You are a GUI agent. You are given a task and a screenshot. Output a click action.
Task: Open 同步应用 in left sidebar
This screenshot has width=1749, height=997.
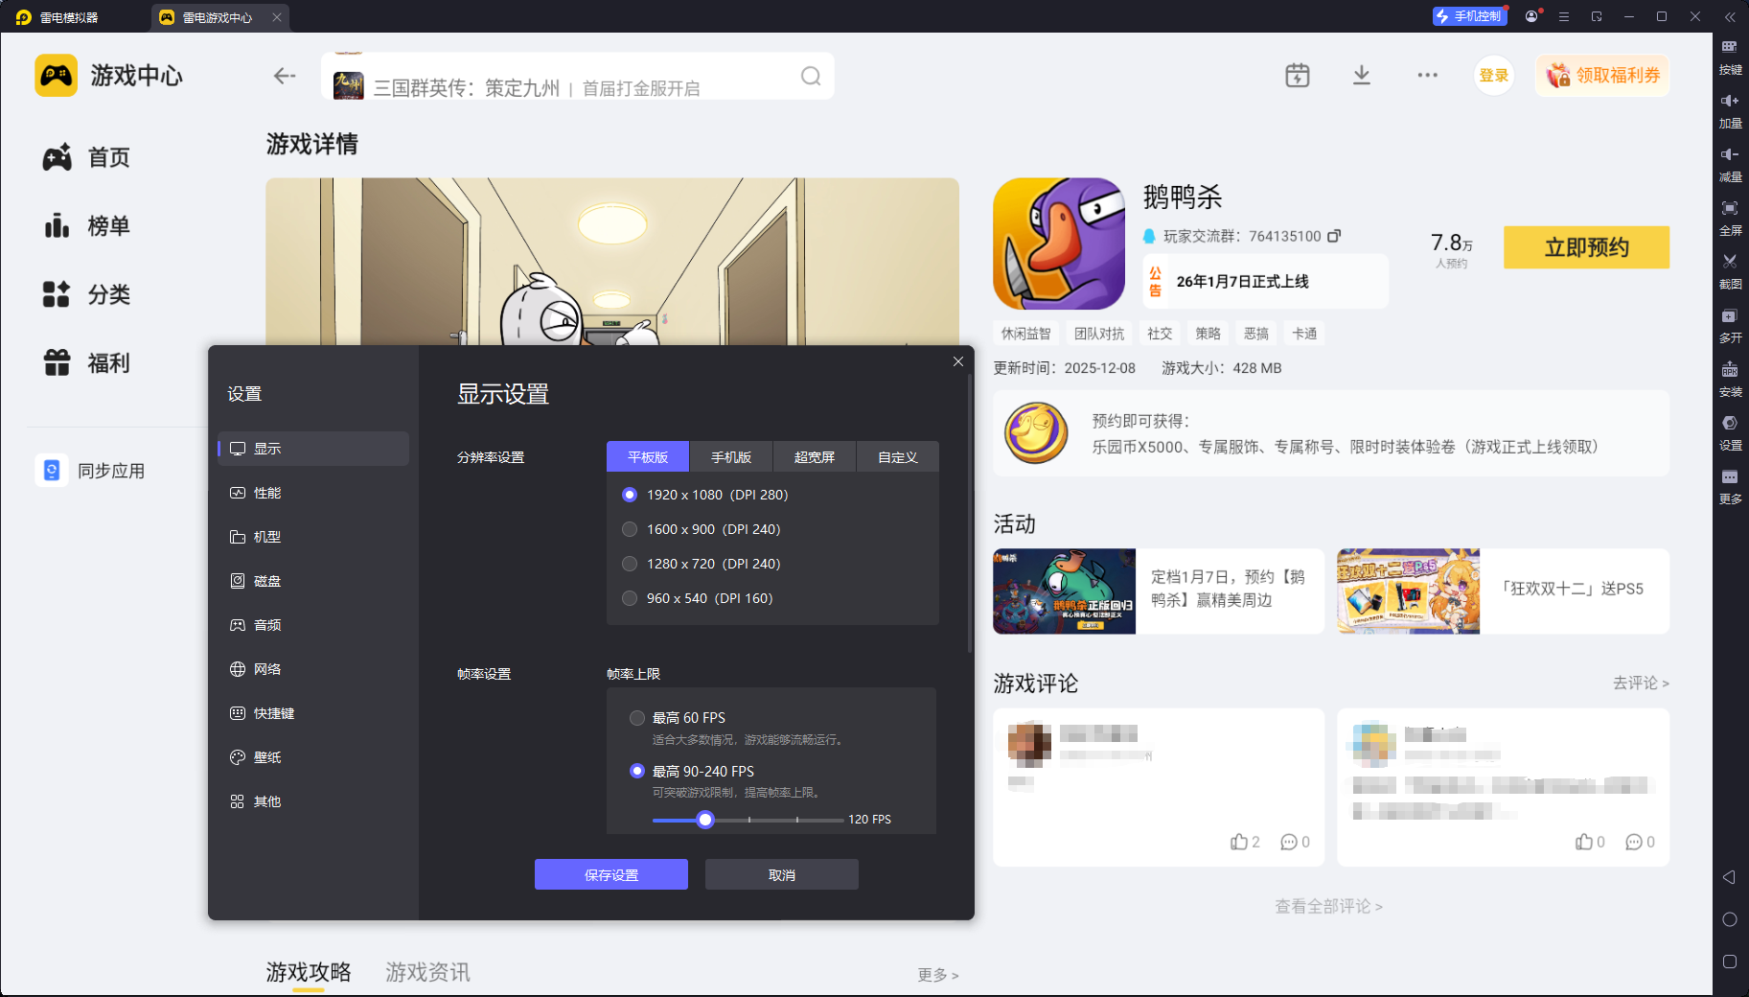coord(91,471)
